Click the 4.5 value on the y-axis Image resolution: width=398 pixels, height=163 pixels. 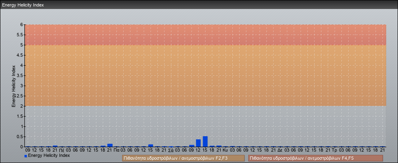(x=20, y=55)
